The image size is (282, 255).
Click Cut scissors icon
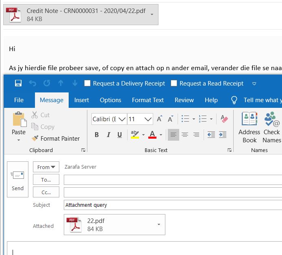[x=35, y=115]
